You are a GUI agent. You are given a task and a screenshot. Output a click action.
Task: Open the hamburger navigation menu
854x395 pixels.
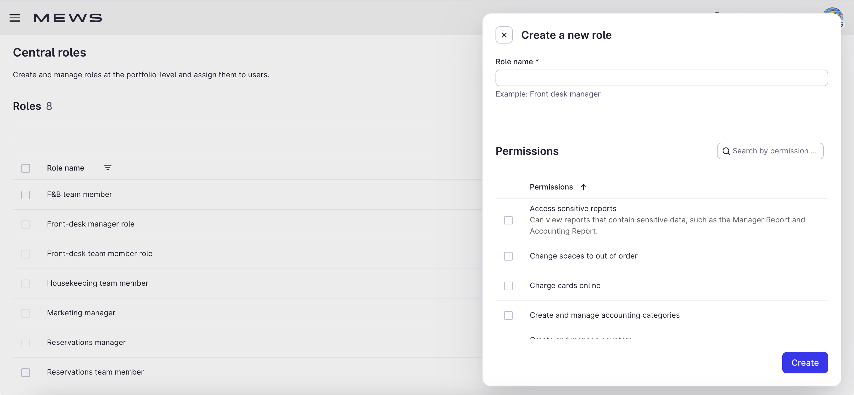(x=15, y=18)
